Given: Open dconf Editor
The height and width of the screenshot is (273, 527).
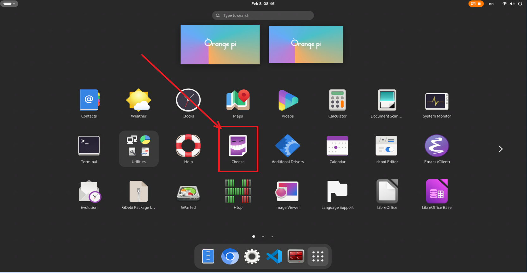Looking at the screenshot, I should point(387,146).
